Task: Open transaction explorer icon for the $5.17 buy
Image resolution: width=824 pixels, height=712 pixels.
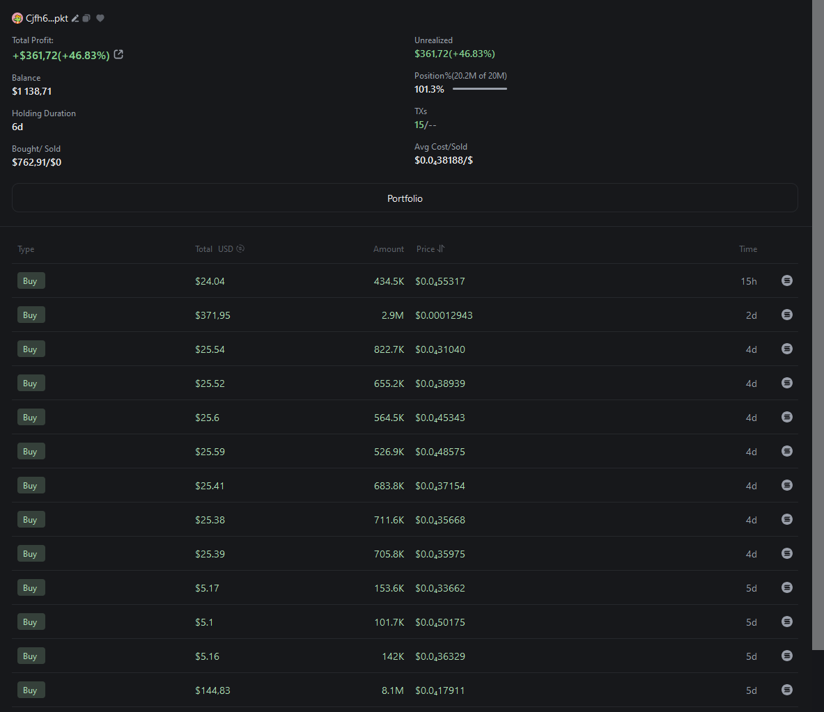Action: 786,587
